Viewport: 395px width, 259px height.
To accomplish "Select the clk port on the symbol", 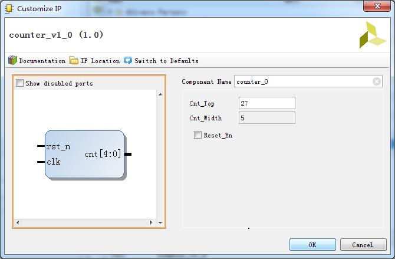I will (x=54, y=162).
